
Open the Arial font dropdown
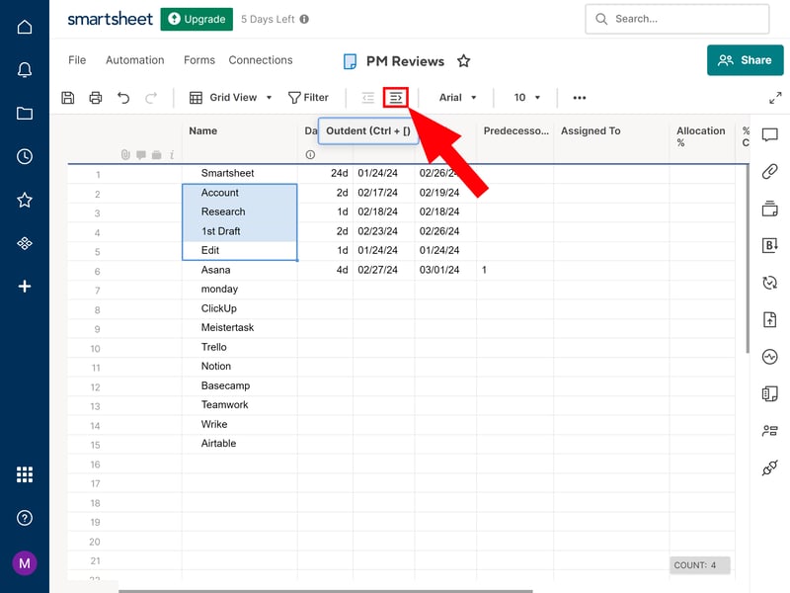[x=457, y=97]
